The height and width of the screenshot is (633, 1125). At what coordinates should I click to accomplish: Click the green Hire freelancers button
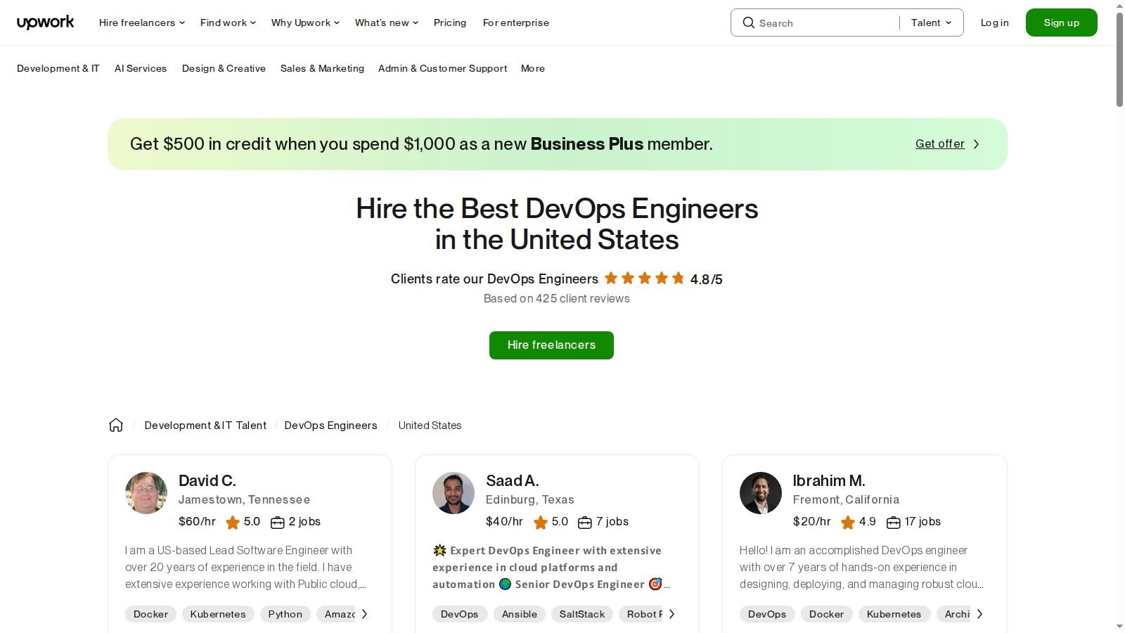tap(551, 345)
